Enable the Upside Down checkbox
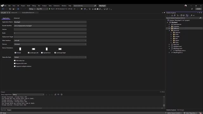The width and height of the screenshot is (203, 114). click(42, 53)
